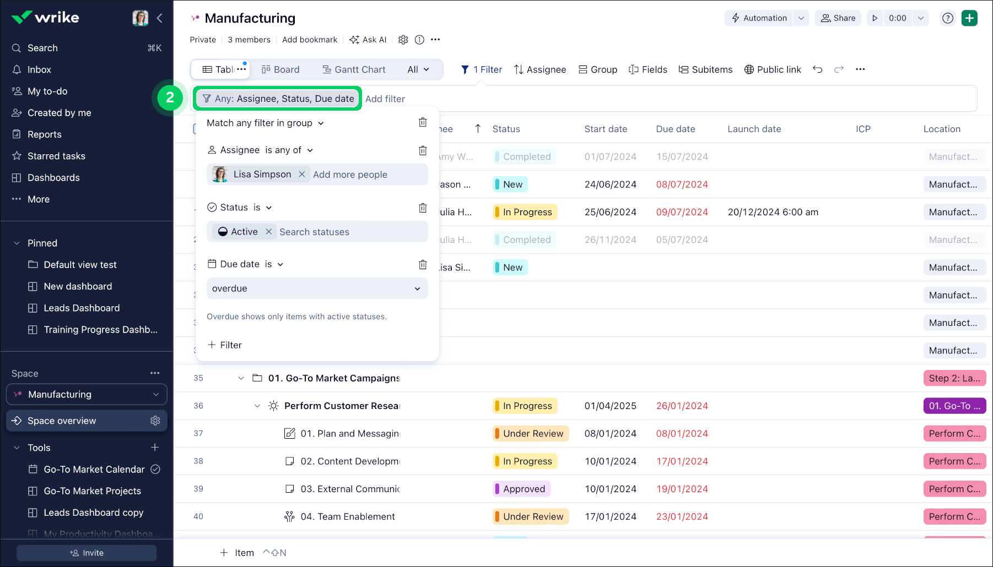Screen dimensions: 993x567
Task: Delete the Assignee filter with trash icon
Action: click(423, 150)
